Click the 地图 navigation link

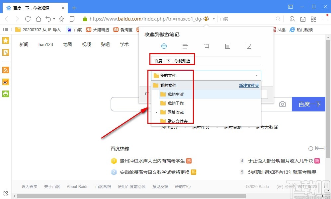67,44
